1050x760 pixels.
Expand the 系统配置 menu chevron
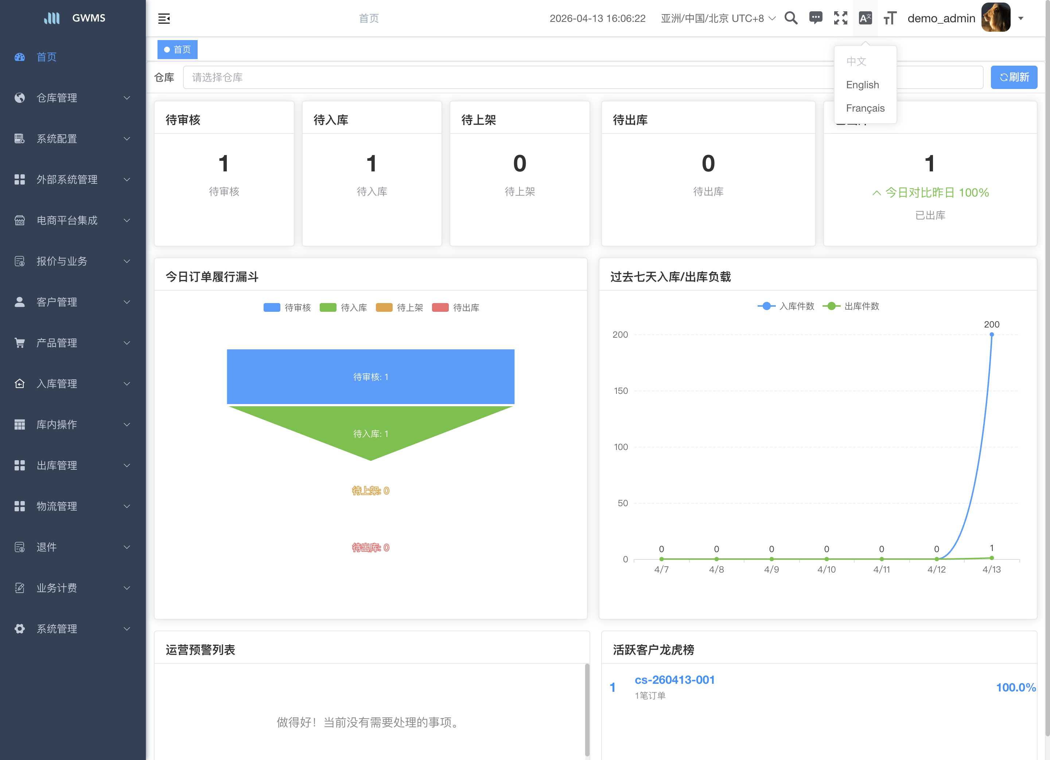127,139
